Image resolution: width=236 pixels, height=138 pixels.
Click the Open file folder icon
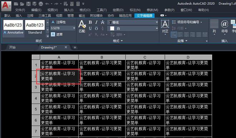(x=22, y=4)
